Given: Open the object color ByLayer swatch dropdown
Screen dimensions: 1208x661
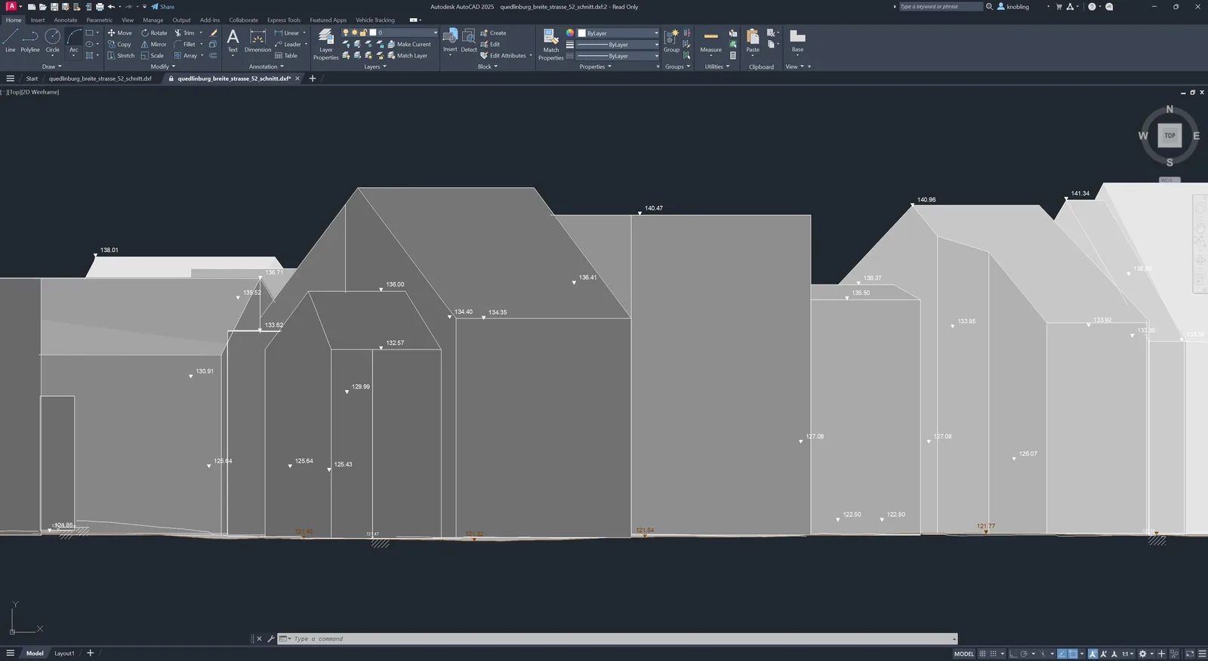Looking at the screenshot, I should click(618, 33).
